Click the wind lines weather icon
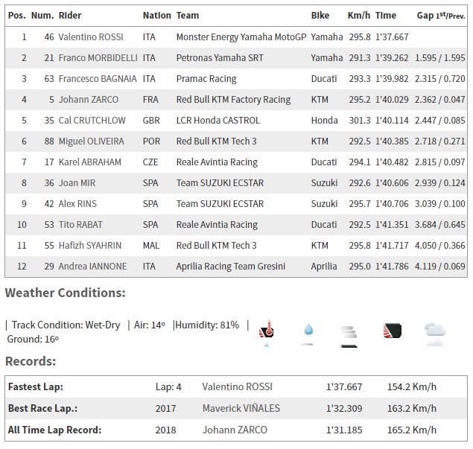Viewport: 473px width, 449px height. 348,333
